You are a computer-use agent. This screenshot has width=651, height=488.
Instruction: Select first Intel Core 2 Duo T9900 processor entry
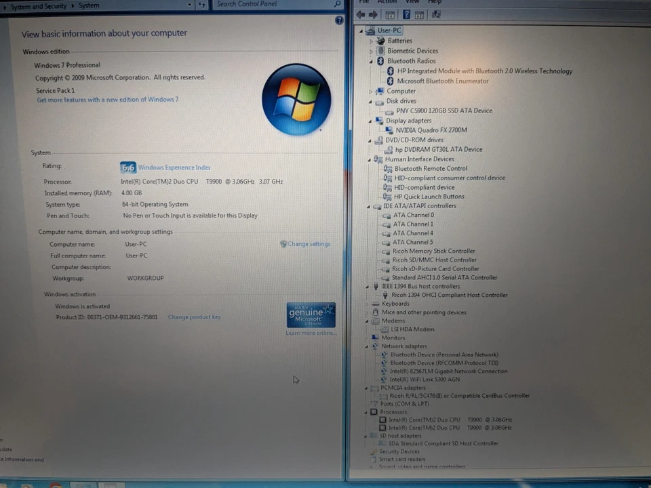pyautogui.click(x=450, y=420)
